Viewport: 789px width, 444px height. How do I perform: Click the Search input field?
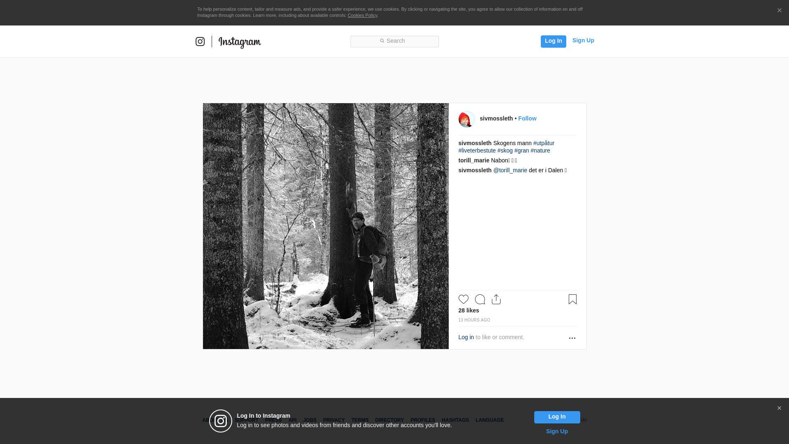tap(394, 41)
